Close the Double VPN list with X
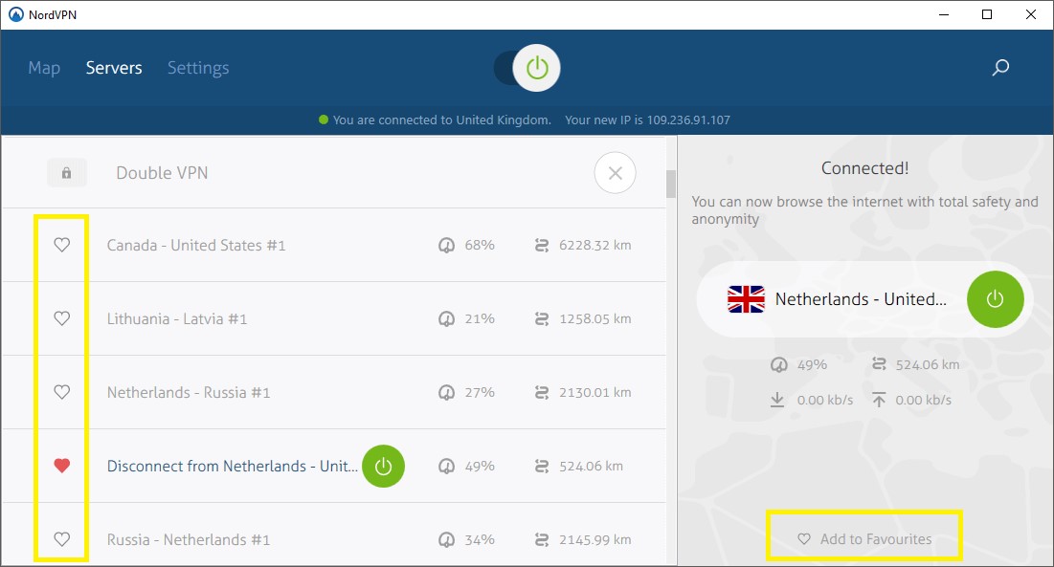The image size is (1054, 567). click(x=615, y=173)
